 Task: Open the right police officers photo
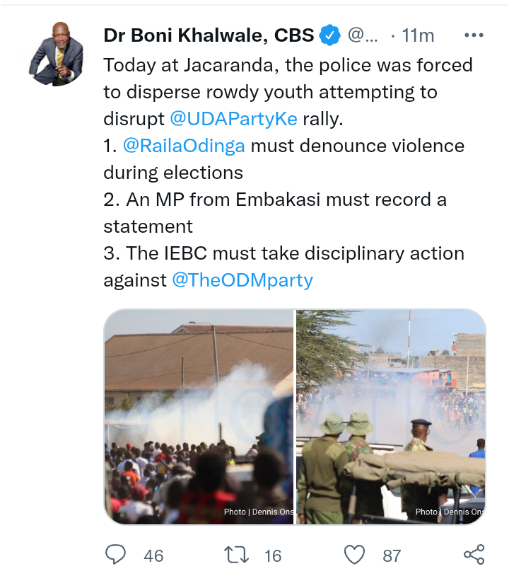click(x=391, y=417)
